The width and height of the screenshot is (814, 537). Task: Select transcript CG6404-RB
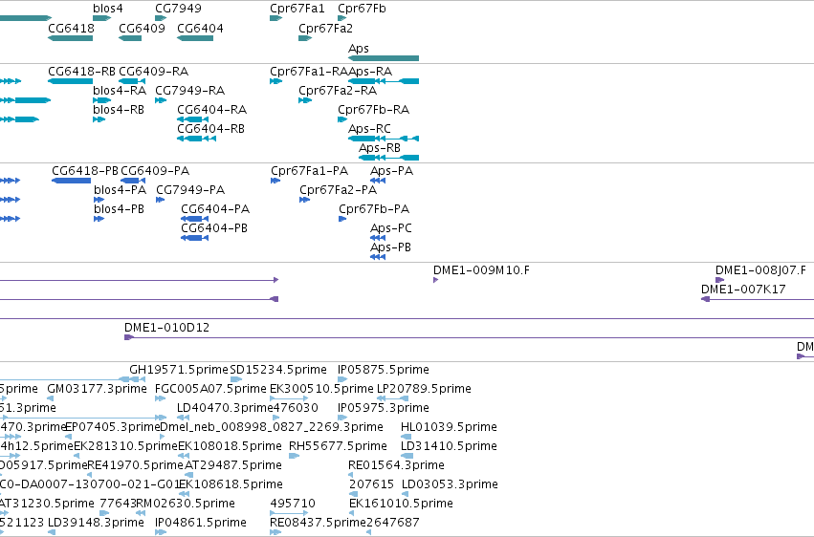point(210,129)
